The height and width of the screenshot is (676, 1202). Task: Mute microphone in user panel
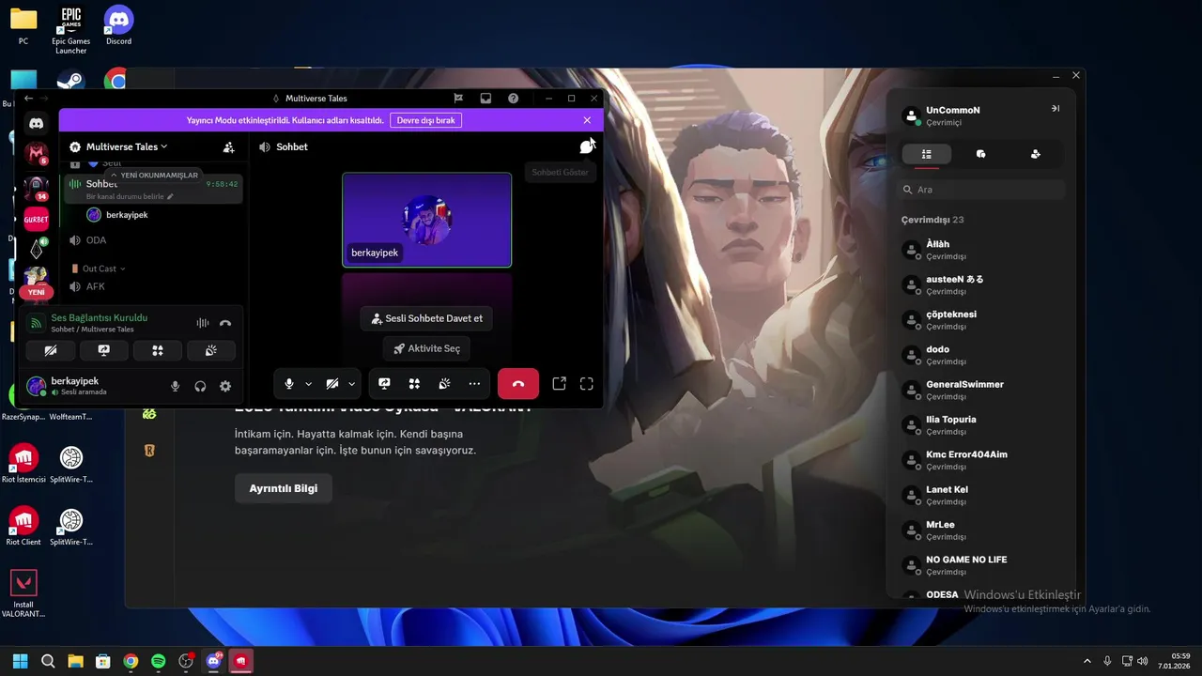click(175, 386)
